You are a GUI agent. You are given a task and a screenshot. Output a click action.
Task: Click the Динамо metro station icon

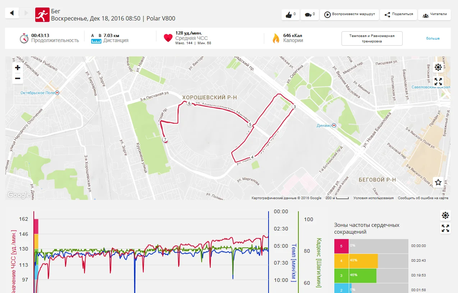[334, 125]
